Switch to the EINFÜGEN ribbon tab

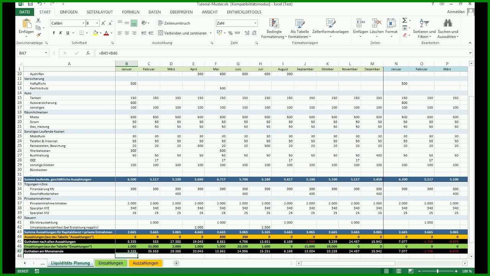(69, 12)
